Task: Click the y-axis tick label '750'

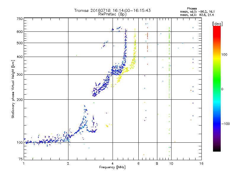Action: point(20,19)
